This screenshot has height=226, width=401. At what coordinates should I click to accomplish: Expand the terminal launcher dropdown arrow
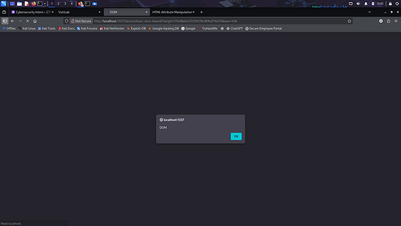click(45, 3)
